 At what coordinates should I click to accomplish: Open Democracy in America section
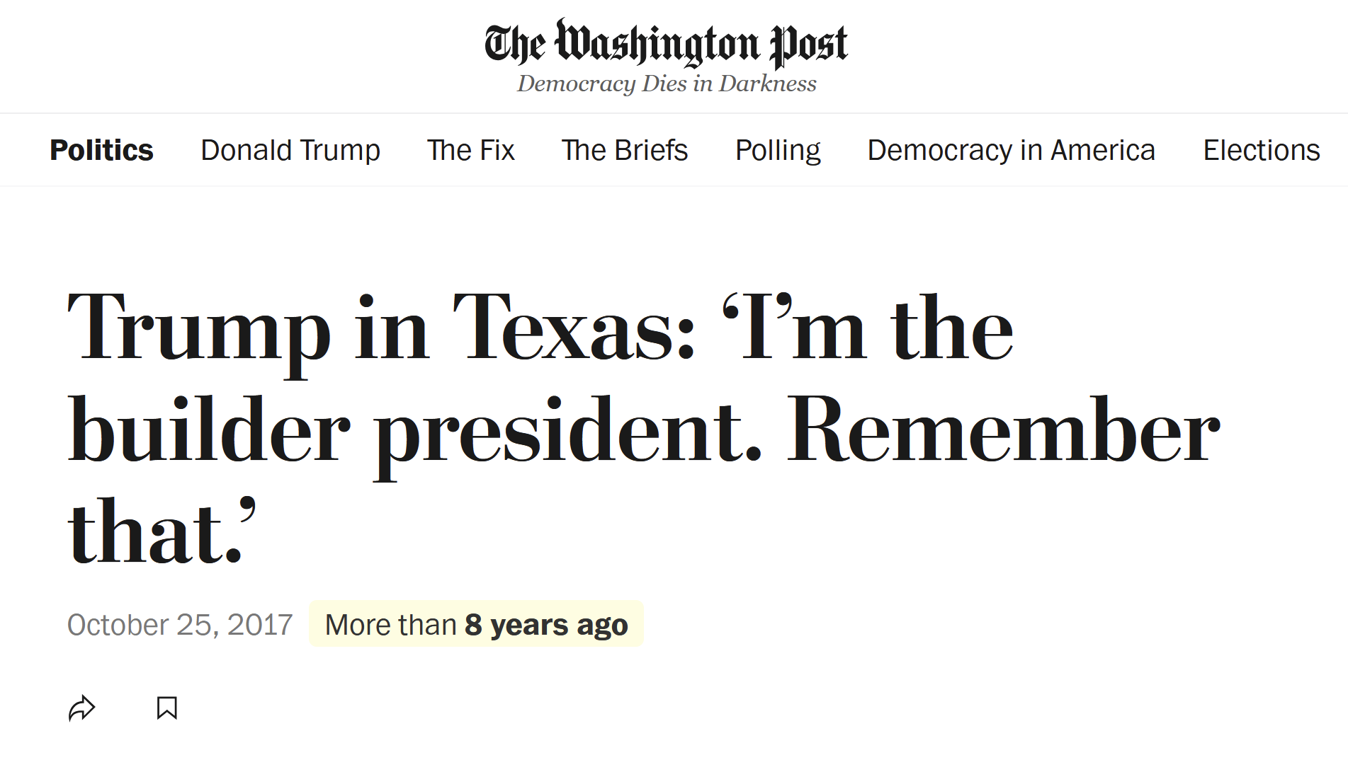pos(1011,150)
